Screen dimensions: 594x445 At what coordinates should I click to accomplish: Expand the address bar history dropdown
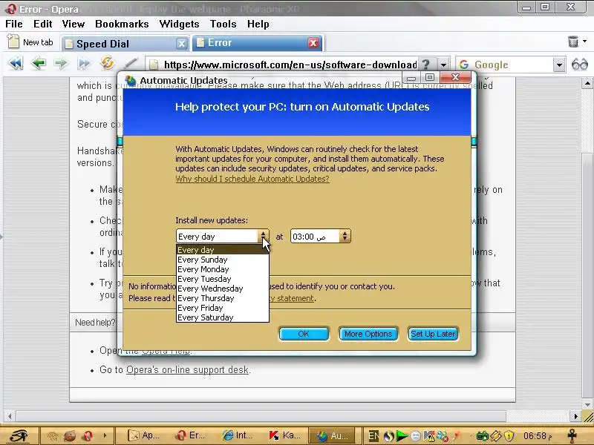(443, 65)
